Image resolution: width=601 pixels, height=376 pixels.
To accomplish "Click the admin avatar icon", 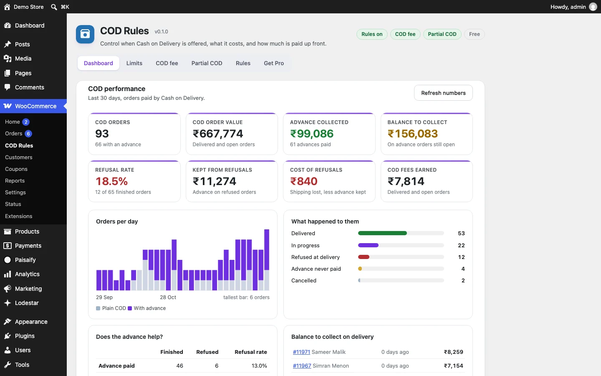I will (x=593, y=7).
